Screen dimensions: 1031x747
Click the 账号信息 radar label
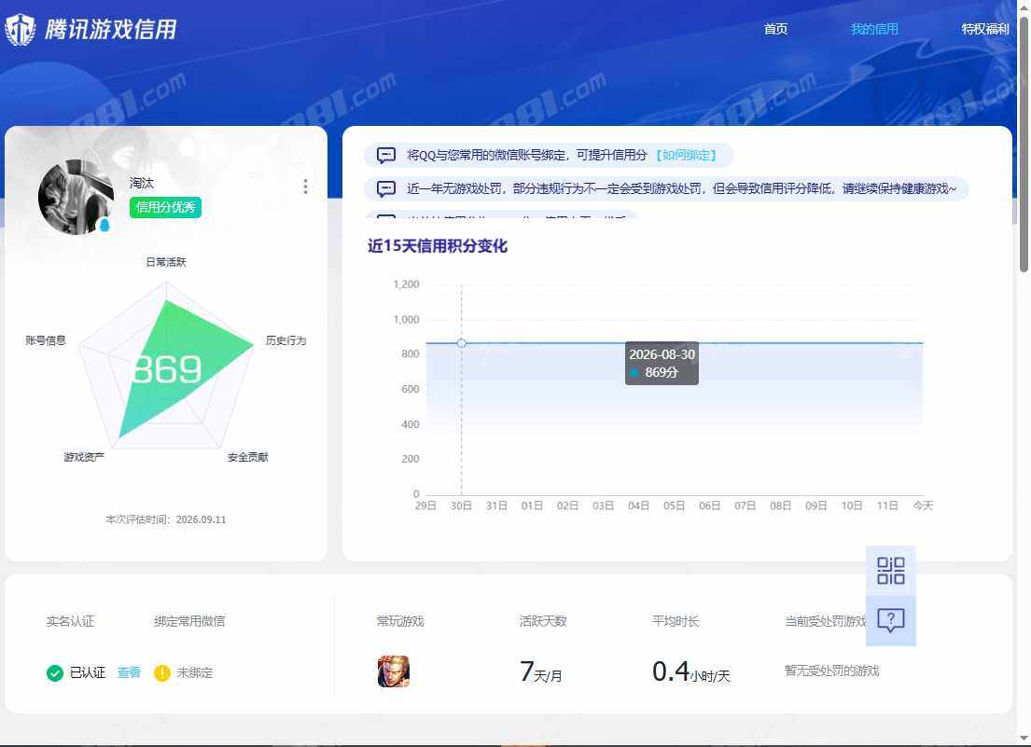pos(46,340)
